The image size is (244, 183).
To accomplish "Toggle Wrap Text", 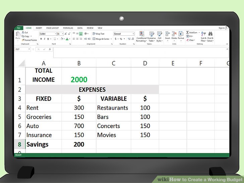I will (98, 34).
